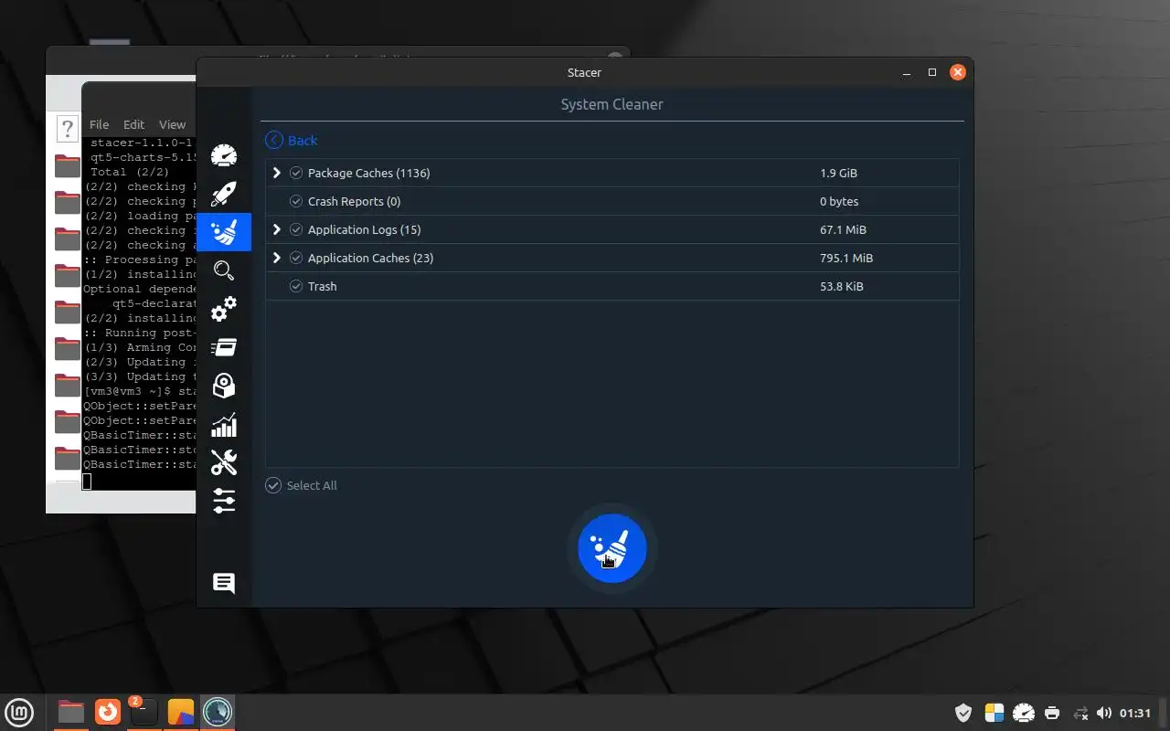Open the Startup Apps rocket icon
This screenshot has width=1170, height=731.
coord(224,194)
